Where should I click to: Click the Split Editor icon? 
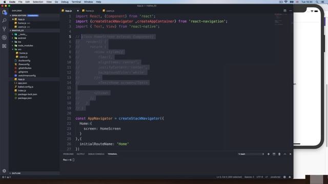pos(285,11)
